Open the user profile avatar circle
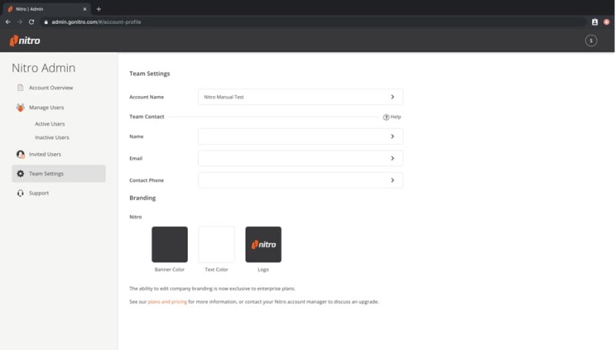Image resolution: width=616 pixels, height=350 pixels. click(591, 41)
